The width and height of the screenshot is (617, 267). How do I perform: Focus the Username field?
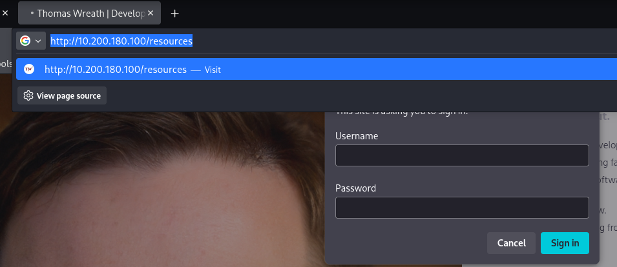point(462,155)
